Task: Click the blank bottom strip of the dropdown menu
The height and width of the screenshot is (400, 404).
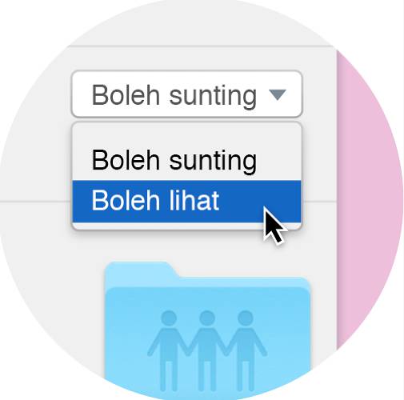Action: (187, 226)
